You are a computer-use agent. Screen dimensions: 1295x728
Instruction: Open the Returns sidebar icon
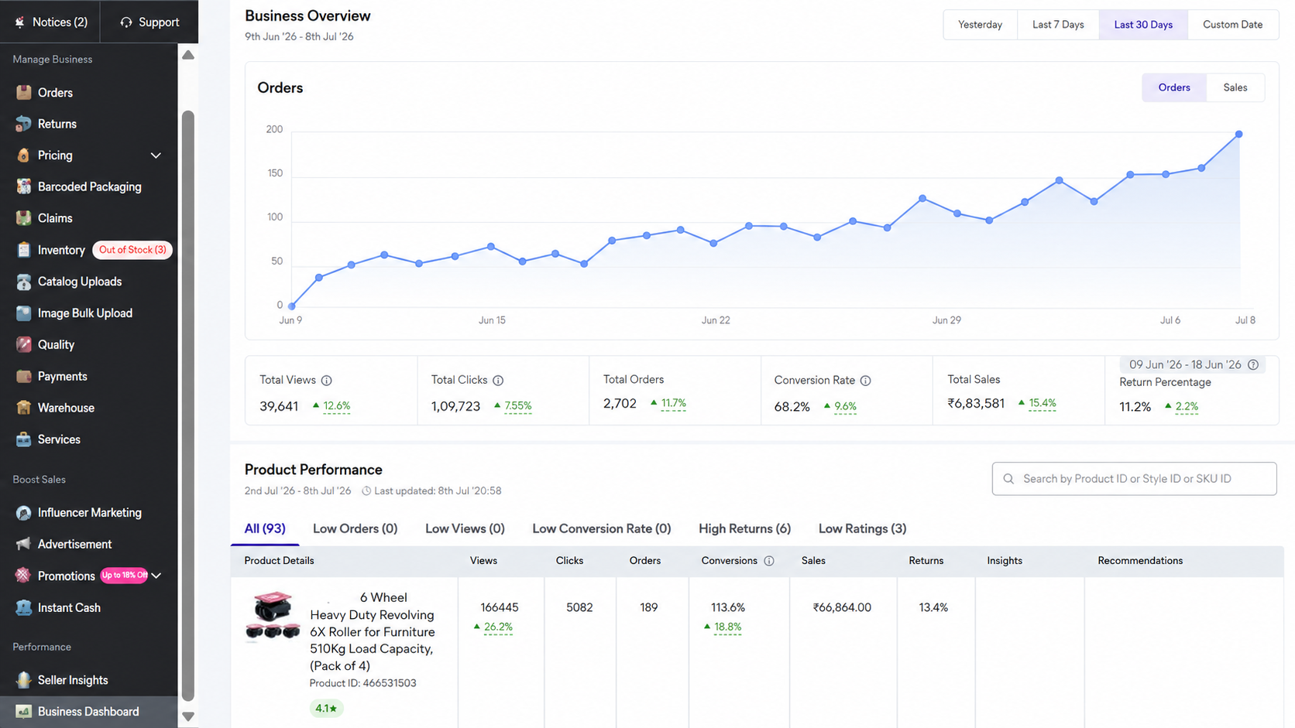pos(23,124)
